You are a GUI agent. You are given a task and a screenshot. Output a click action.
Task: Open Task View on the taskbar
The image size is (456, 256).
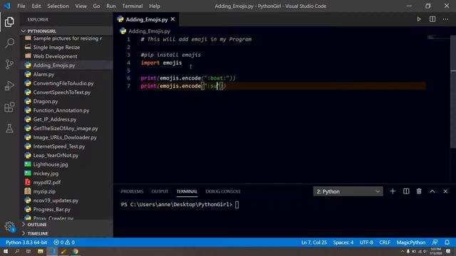pos(28,251)
